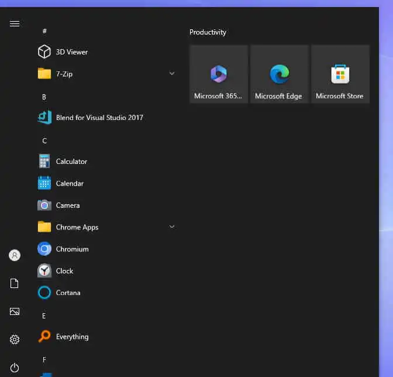Open the Calculator app icon

[44, 162]
